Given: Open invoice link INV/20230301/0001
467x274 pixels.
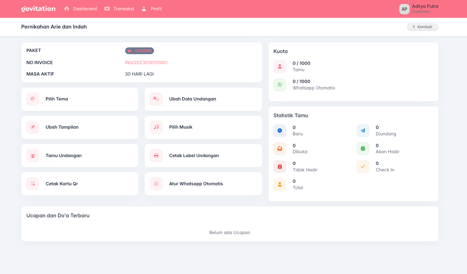Looking at the screenshot, I should (x=146, y=63).
